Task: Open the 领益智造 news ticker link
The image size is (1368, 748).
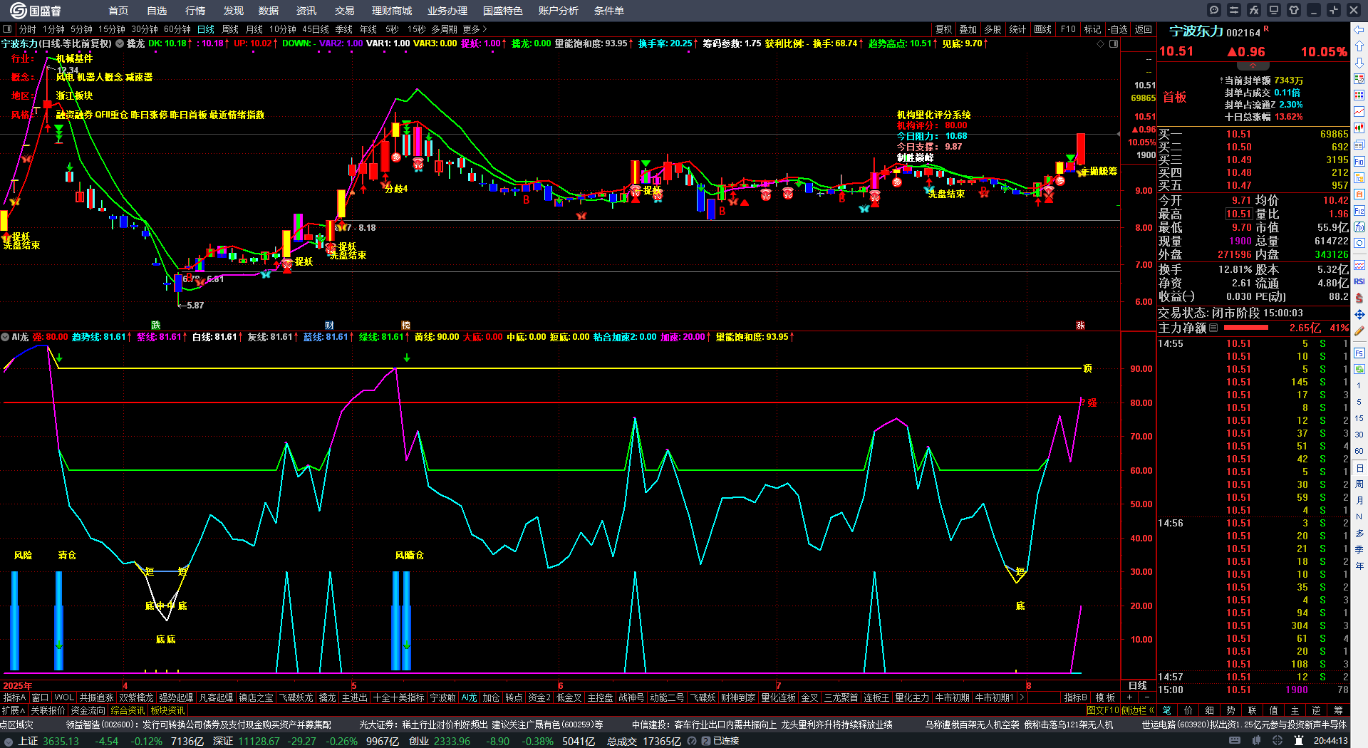Action: click(x=198, y=724)
